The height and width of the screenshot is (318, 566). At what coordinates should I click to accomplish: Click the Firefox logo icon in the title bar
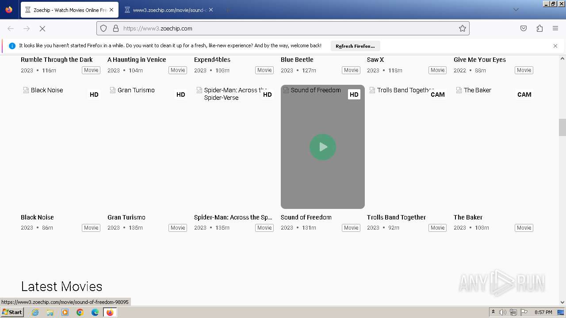pos(9,9)
